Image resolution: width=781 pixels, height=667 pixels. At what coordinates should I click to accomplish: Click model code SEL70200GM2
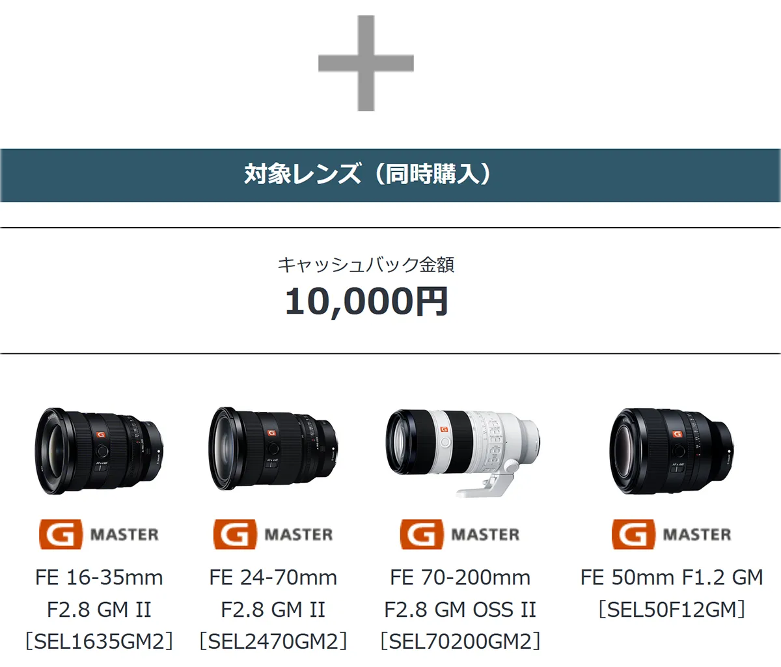pyautogui.click(x=460, y=642)
